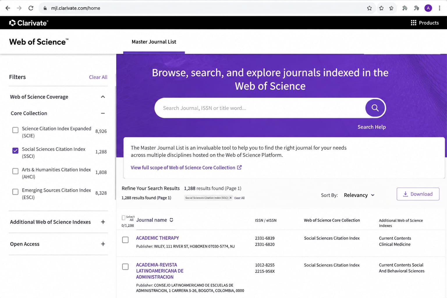The height and width of the screenshot is (298, 447).
Task: Sort by the Journal name column header
Action: click(152, 220)
